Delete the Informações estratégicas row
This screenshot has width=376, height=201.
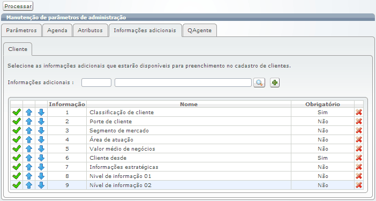[359, 167]
